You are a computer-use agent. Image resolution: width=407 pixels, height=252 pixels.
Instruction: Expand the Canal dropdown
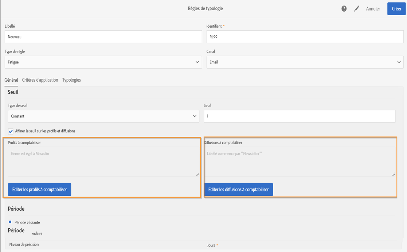305,62
